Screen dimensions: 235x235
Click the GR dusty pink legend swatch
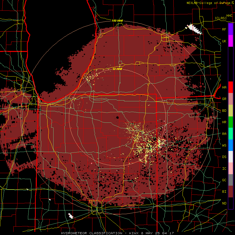coord(231,99)
